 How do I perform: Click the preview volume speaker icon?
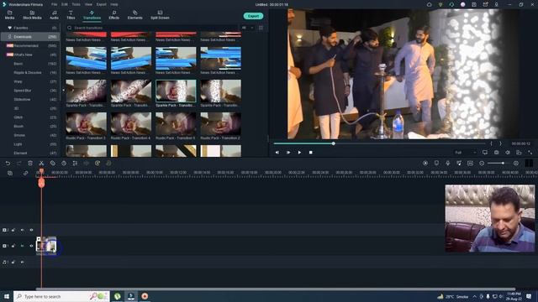click(x=508, y=153)
